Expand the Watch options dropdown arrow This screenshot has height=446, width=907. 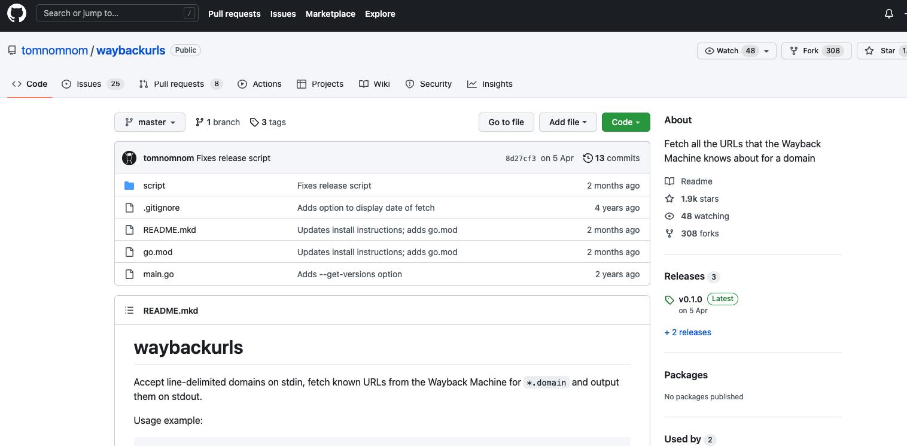point(766,51)
